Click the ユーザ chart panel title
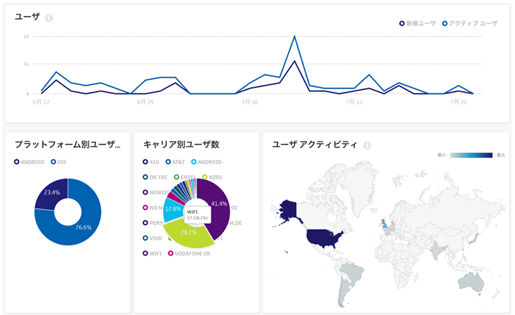The image size is (515, 315). (27, 17)
